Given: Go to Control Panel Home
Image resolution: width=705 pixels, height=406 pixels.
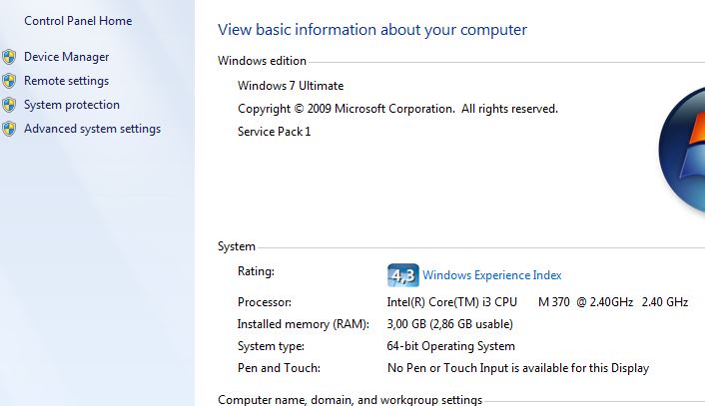Looking at the screenshot, I should (78, 21).
